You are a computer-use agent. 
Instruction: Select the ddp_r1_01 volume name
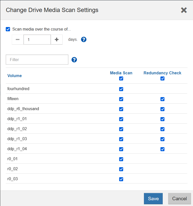pyautogui.click(x=17, y=119)
